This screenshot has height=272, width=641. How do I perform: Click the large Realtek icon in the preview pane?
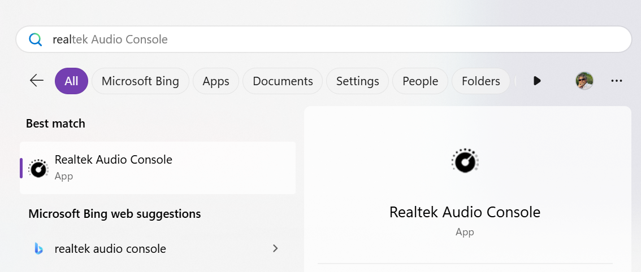tap(465, 161)
